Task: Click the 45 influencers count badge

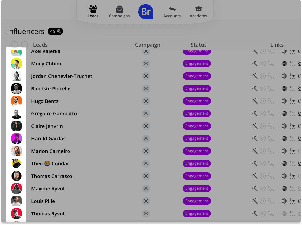Action: tap(55, 31)
